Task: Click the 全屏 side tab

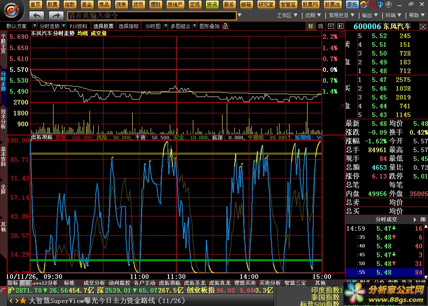Action: click(x=3, y=189)
